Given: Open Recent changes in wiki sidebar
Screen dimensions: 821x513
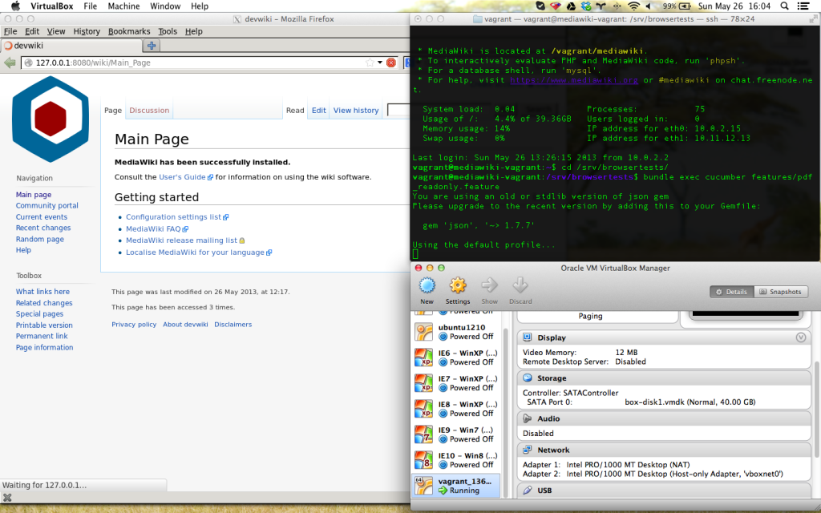Looking at the screenshot, I should pos(43,228).
